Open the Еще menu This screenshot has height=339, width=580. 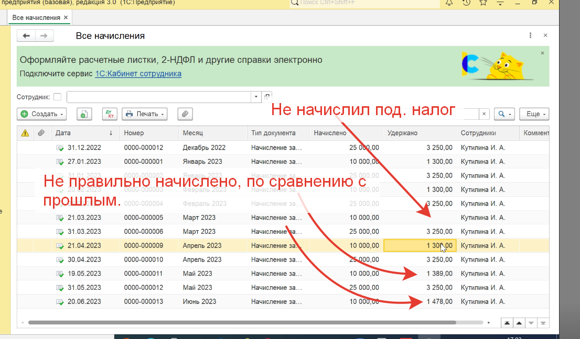coord(536,114)
